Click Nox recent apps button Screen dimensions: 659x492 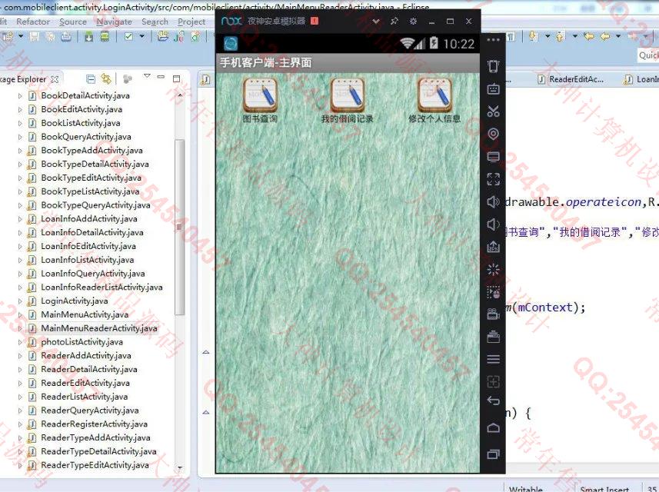point(494,454)
